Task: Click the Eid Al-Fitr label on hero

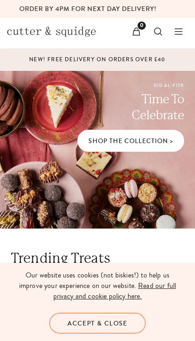Action: coord(169,85)
